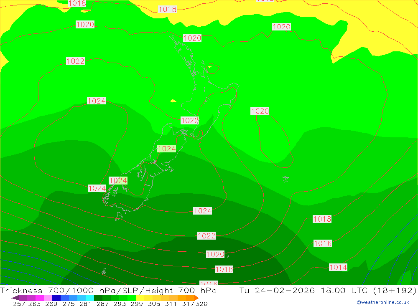This screenshot has height=306, width=418.
Task: Click the 1016 label below the 1018 on the right
Action: tap(323, 243)
